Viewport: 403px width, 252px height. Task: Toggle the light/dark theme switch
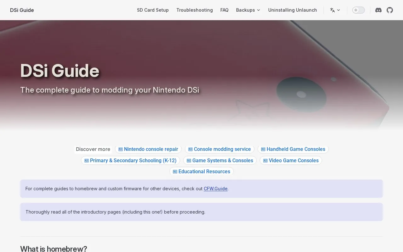click(358, 10)
